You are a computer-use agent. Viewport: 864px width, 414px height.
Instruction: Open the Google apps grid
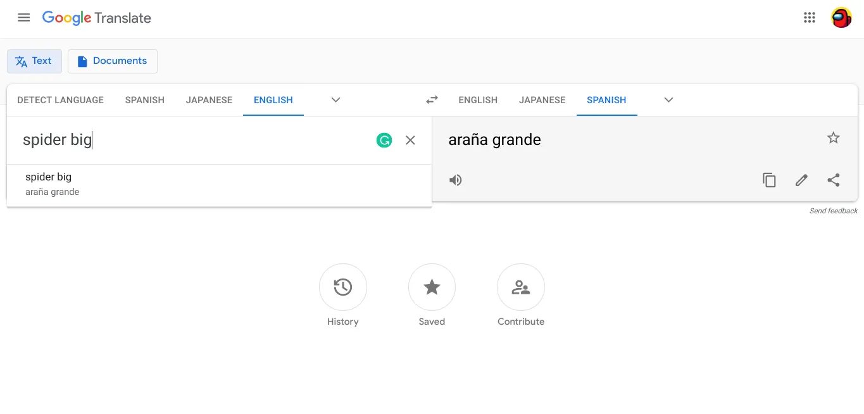tap(809, 18)
